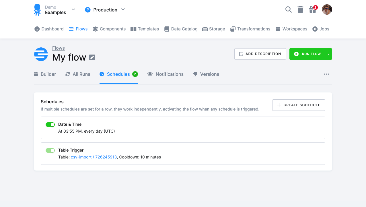The image size is (366, 207).
Task: Go to the Jobs section
Action: [321, 29]
